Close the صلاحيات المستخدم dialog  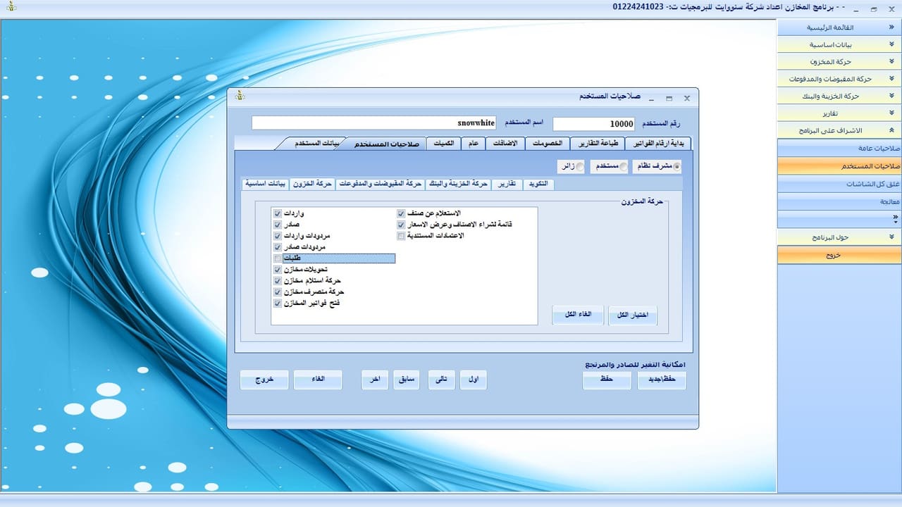[687, 98]
